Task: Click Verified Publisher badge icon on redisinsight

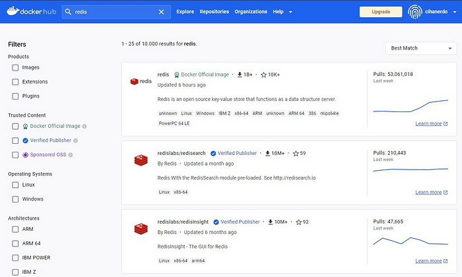Action: 216,222
